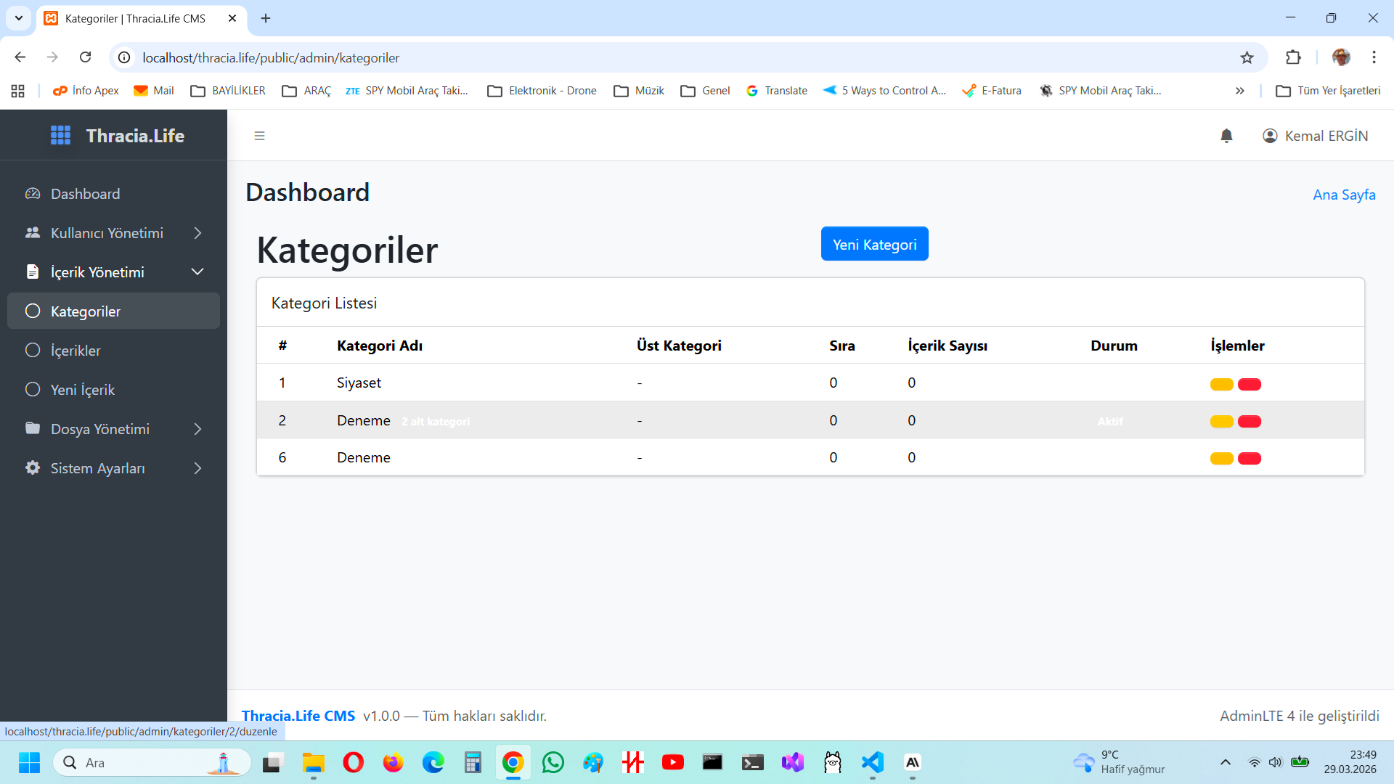
Task: Open WhatsApp from the taskbar
Action: [553, 762]
